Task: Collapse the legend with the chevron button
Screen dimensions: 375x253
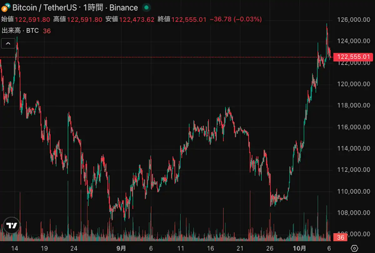Action: click(x=8, y=43)
